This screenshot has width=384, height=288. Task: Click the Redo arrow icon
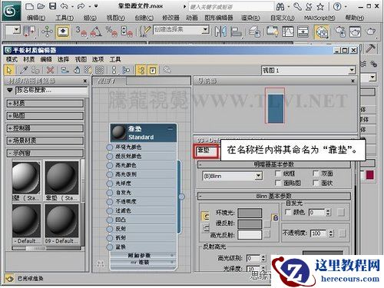[x=81, y=6]
